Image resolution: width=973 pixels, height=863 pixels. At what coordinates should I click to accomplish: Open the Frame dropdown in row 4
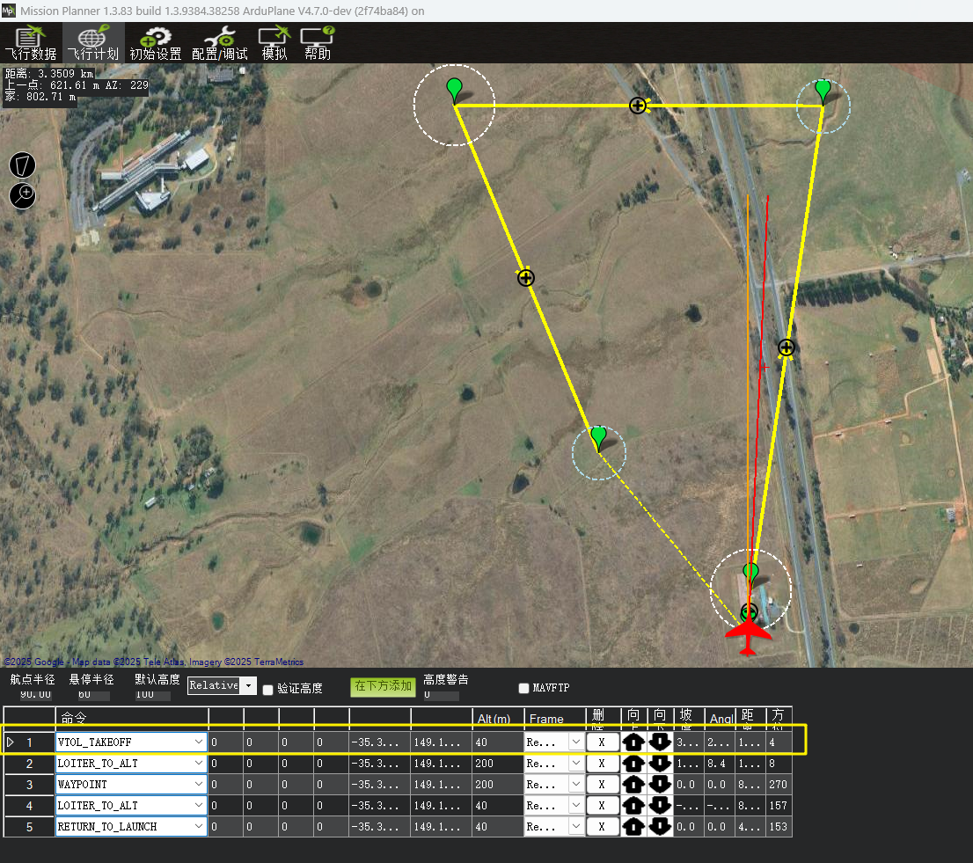coord(576,806)
